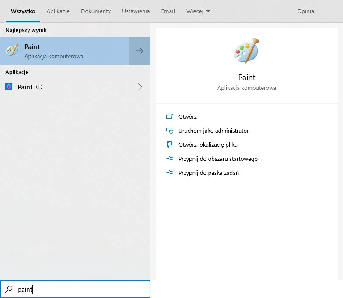Click the magnifying glass search icon
The image size is (343, 298).
(9, 289)
